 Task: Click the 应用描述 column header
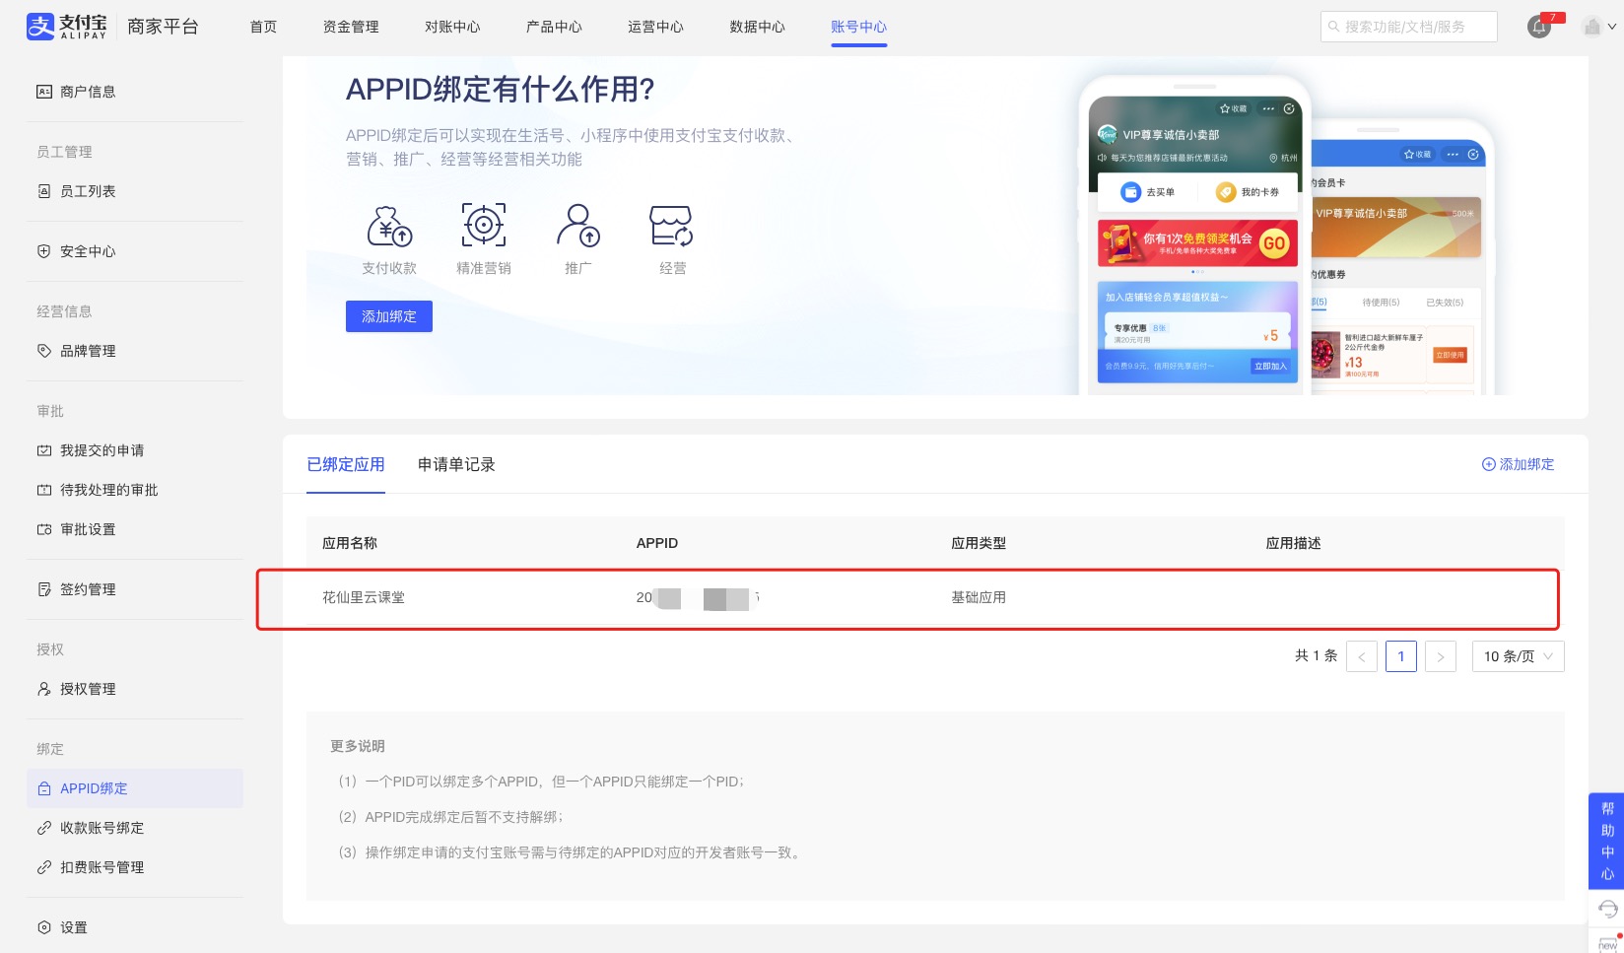[1294, 543]
